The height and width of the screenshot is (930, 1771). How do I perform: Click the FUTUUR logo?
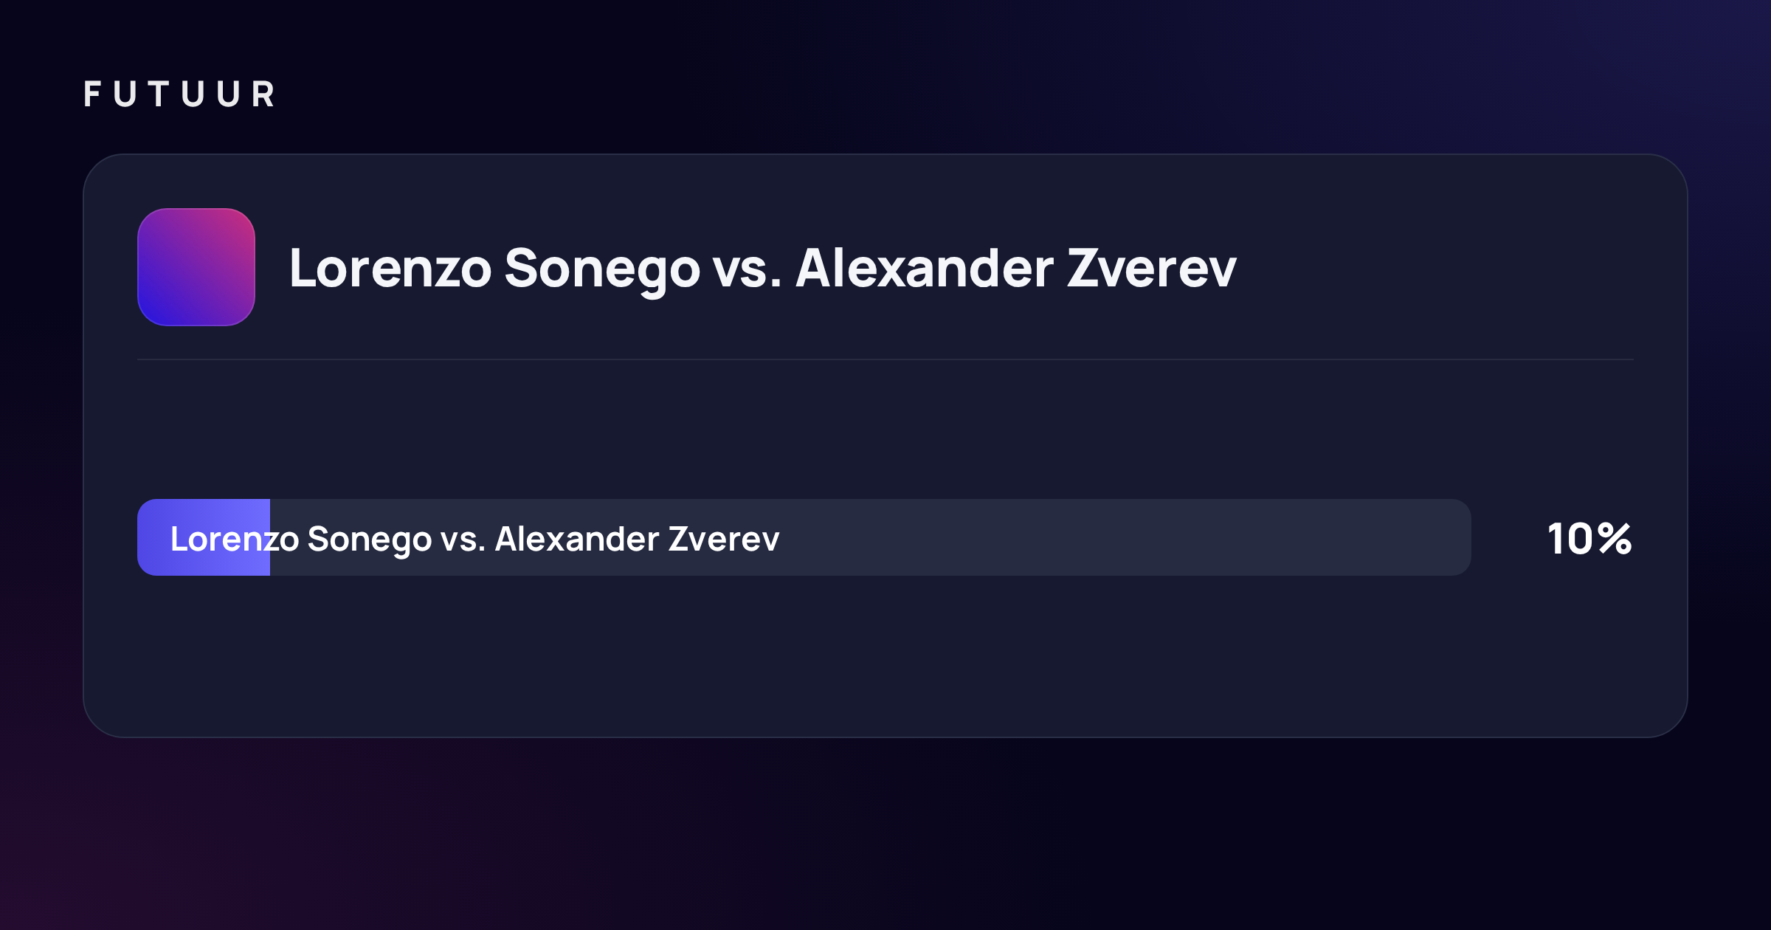(x=179, y=94)
